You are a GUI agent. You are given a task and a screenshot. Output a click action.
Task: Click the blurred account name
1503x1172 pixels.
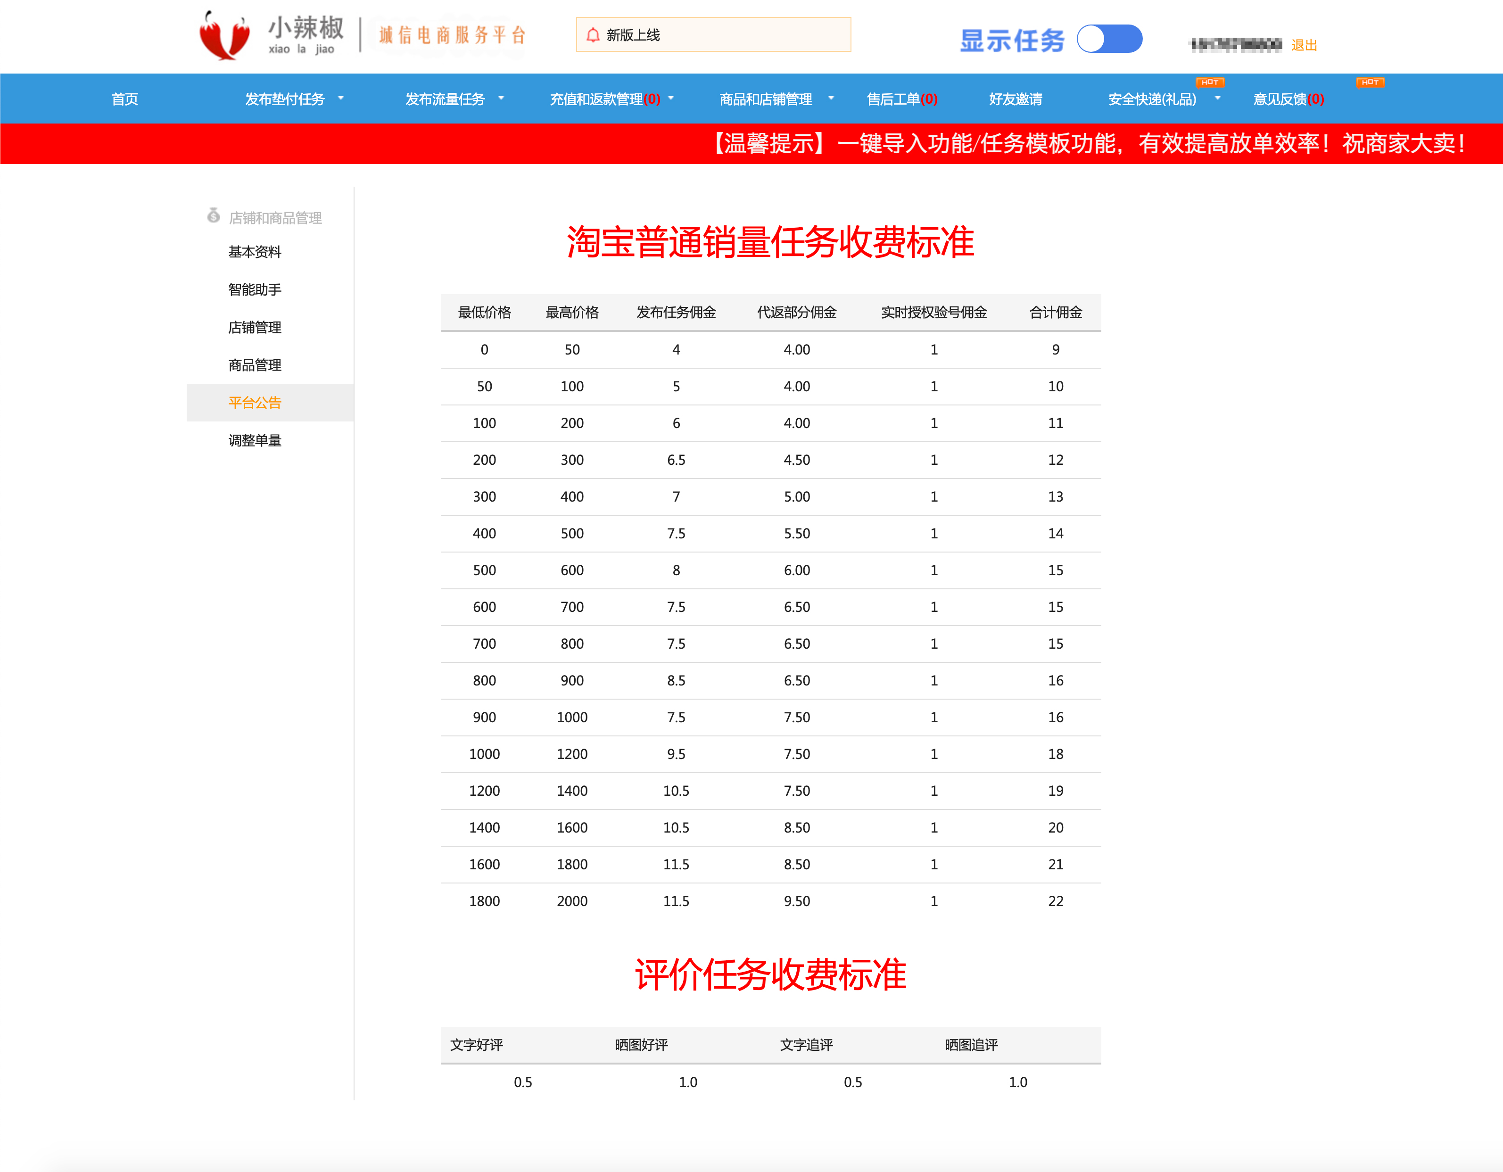click(x=1236, y=45)
